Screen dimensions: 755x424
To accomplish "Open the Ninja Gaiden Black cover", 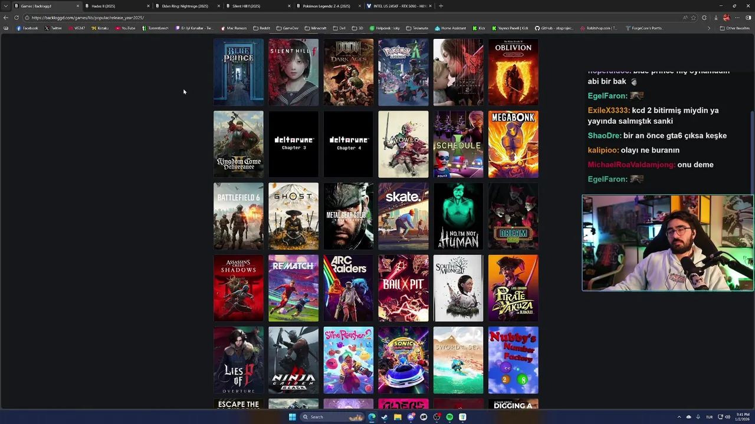I will tap(293, 360).
